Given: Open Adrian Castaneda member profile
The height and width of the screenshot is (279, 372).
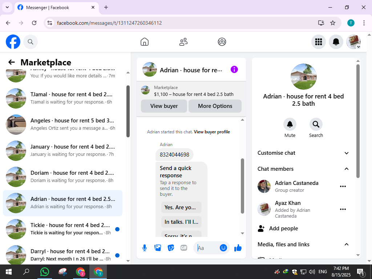Looking at the screenshot, I should click(297, 186).
